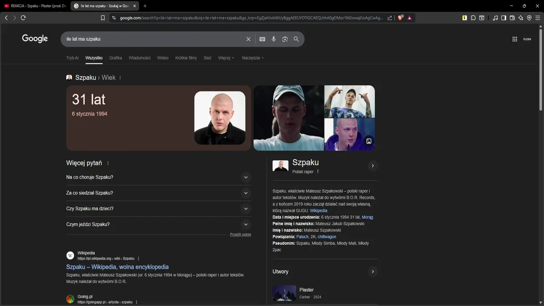
Task: Click the Szpaku breadcrumb link above the age
Action: [85, 78]
